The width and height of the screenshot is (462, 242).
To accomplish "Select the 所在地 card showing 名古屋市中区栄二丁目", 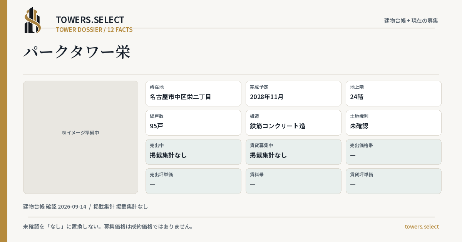I will pyautogui.click(x=193, y=93).
